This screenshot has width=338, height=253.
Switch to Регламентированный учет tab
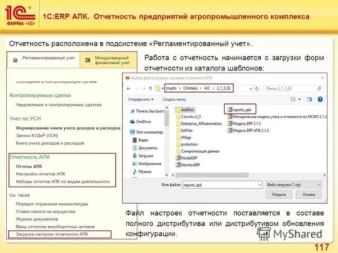click(x=44, y=60)
